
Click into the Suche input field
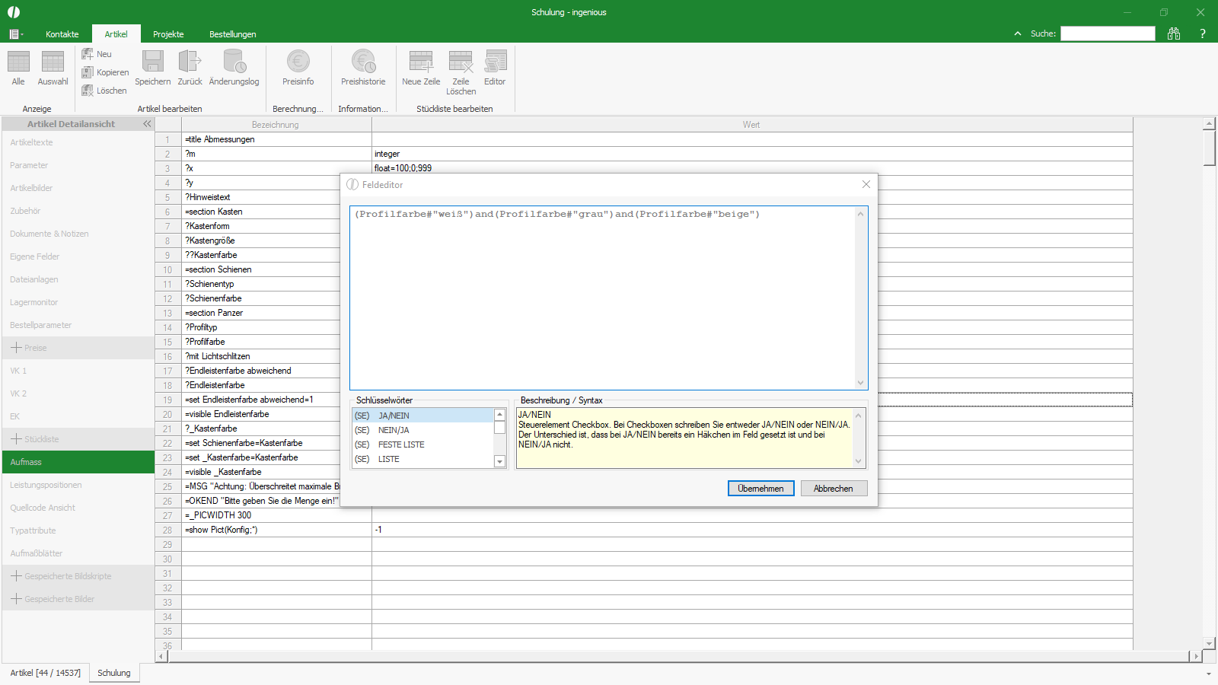coord(1108,33)
